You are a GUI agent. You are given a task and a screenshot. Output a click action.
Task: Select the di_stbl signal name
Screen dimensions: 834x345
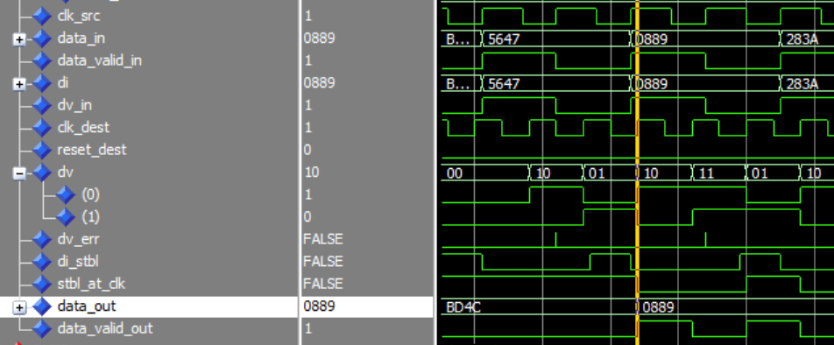pos(78,262)
